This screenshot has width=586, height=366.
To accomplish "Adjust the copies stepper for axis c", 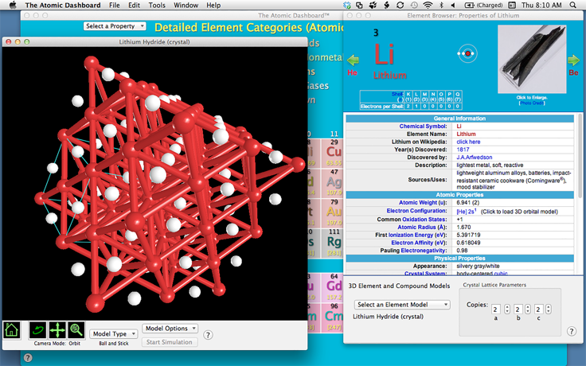I will 549,309.
